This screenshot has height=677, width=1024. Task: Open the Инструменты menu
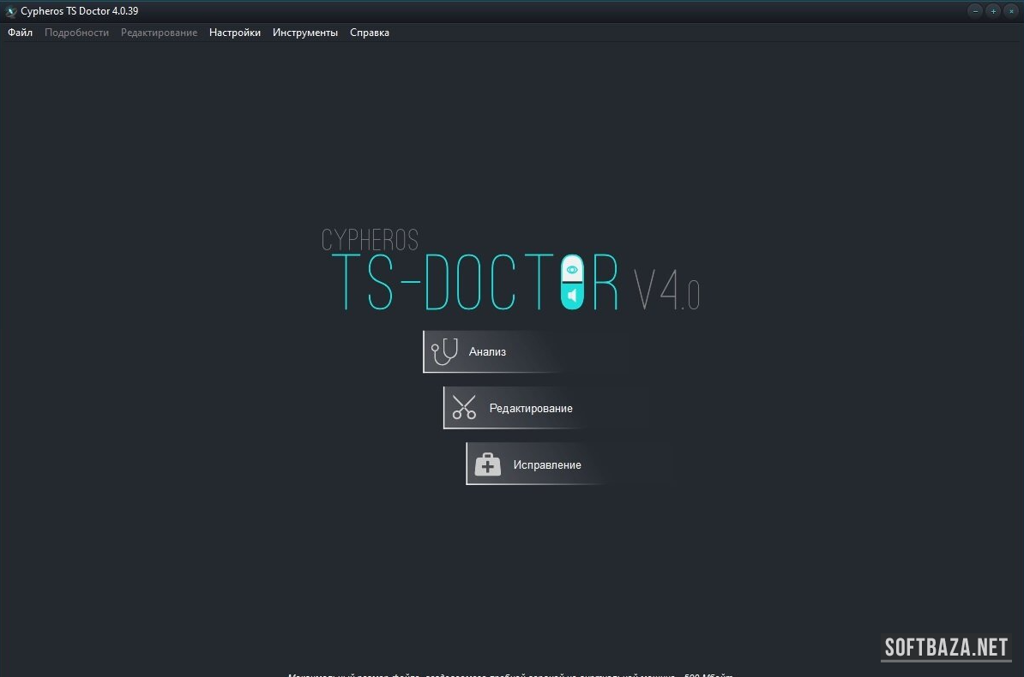point(305,33)
